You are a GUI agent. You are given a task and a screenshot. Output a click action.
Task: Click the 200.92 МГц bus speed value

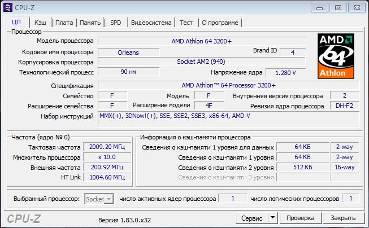pos(107,167)
